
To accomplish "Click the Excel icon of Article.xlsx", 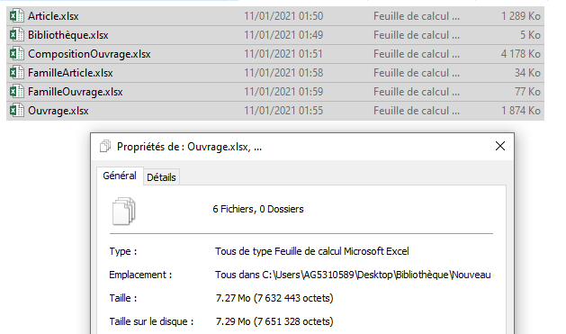I will (16, 16).
